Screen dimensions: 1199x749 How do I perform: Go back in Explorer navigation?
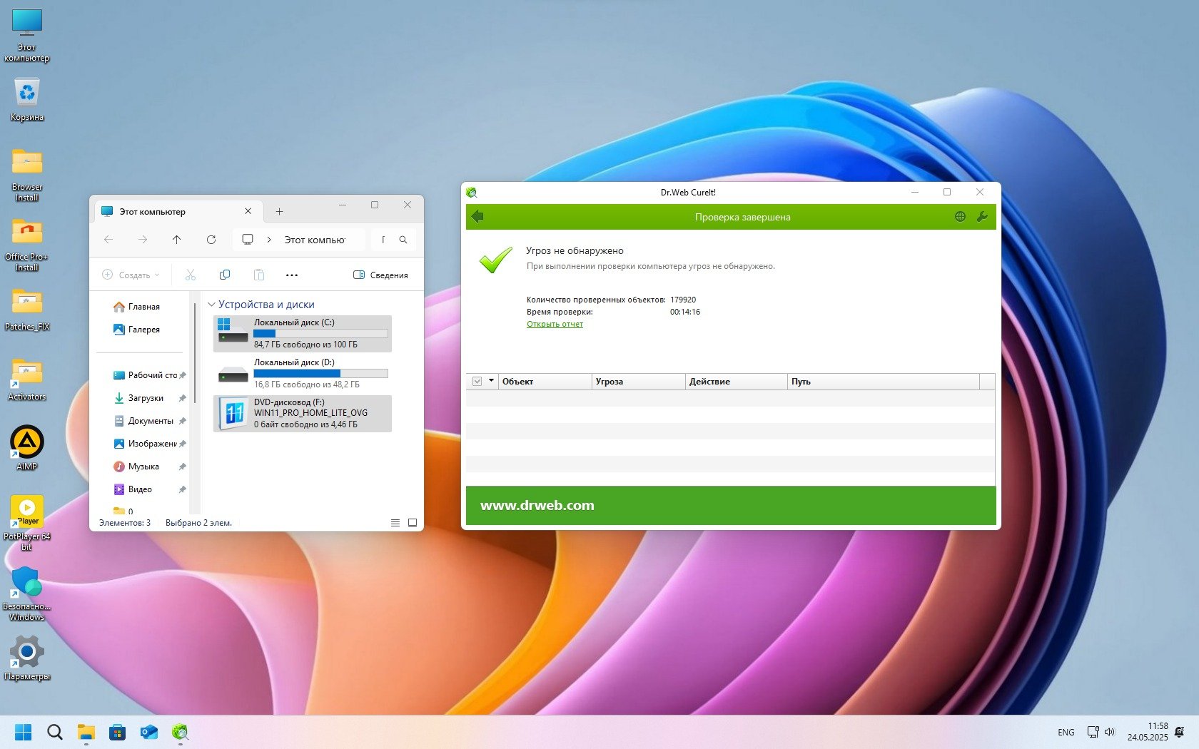pos(108,240)
